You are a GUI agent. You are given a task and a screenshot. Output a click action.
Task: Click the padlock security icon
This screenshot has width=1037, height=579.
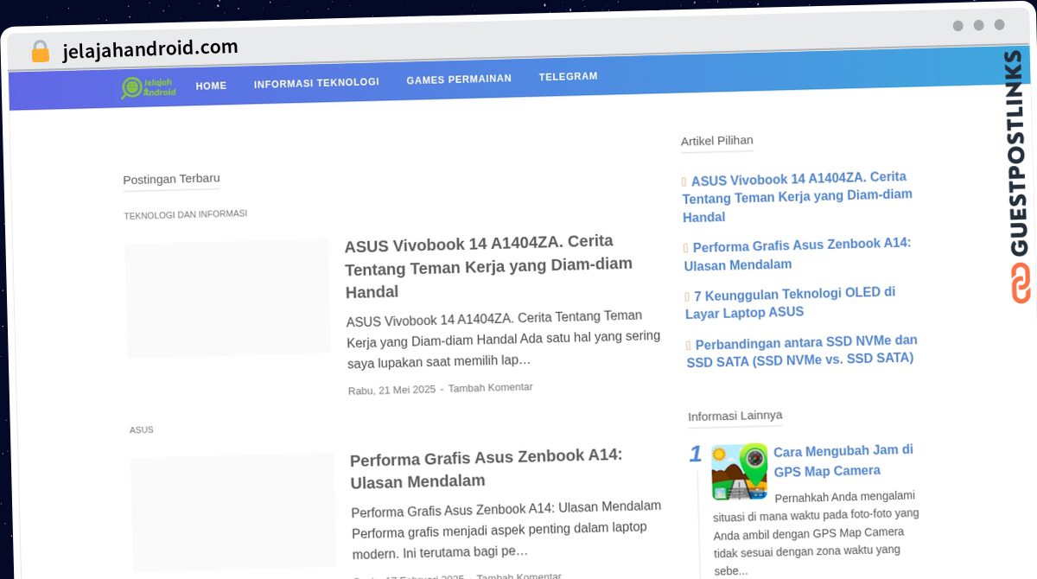click(41, 52)
